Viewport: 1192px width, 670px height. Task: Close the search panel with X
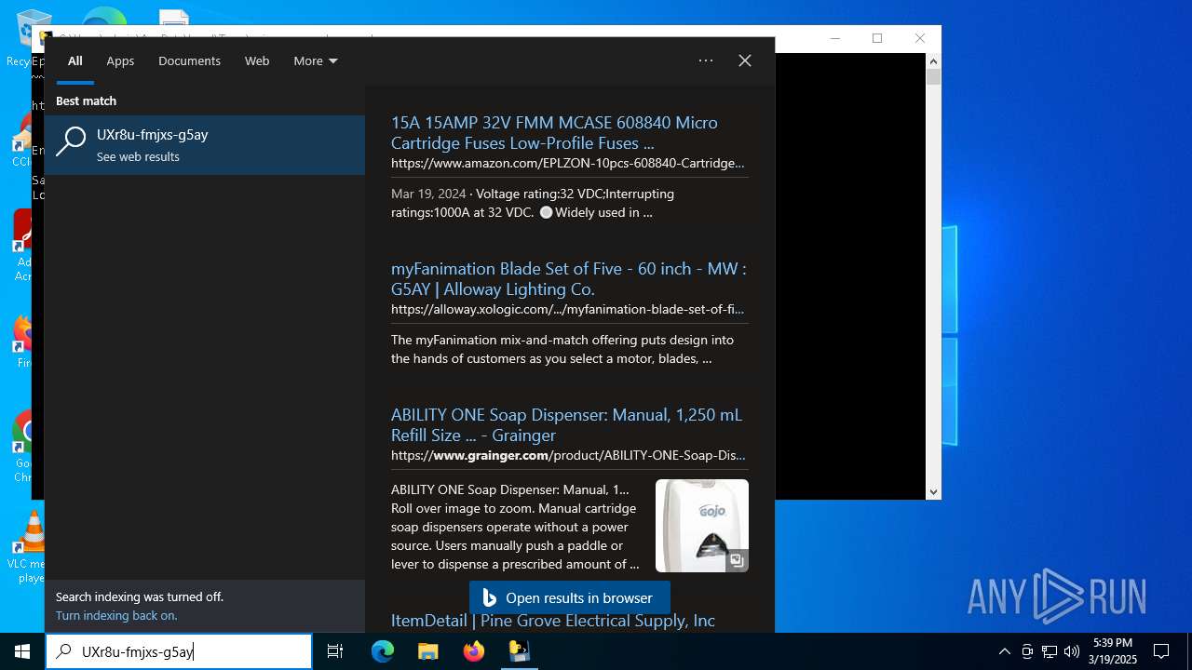745,60
